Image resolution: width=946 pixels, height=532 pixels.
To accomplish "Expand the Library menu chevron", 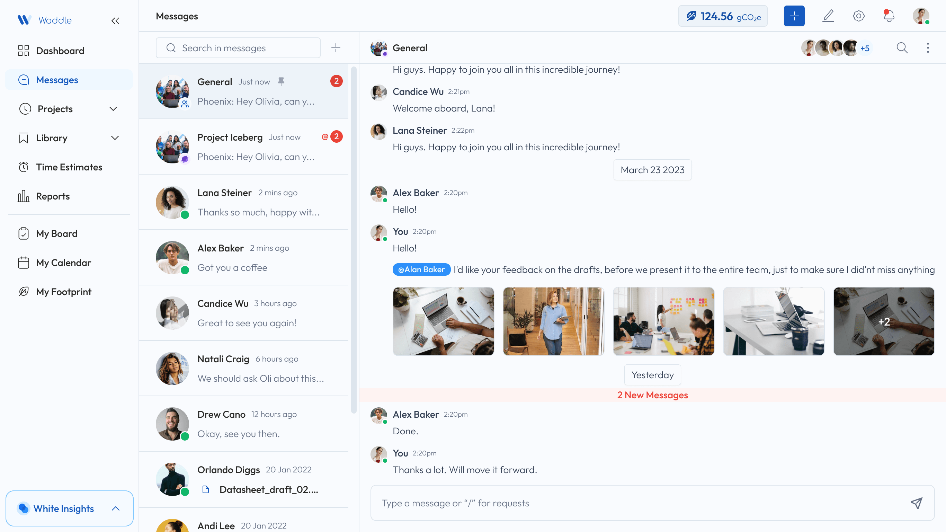I will [x=115, y=138].
